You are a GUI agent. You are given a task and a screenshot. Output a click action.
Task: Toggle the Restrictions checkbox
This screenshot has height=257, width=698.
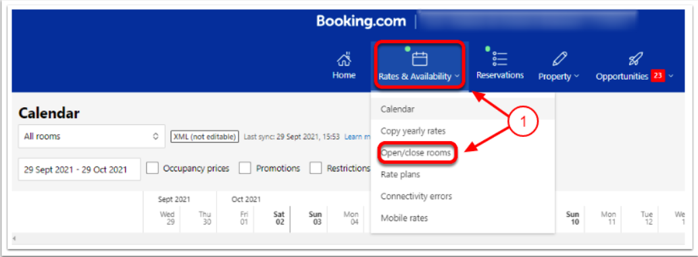tap(316, 168)
